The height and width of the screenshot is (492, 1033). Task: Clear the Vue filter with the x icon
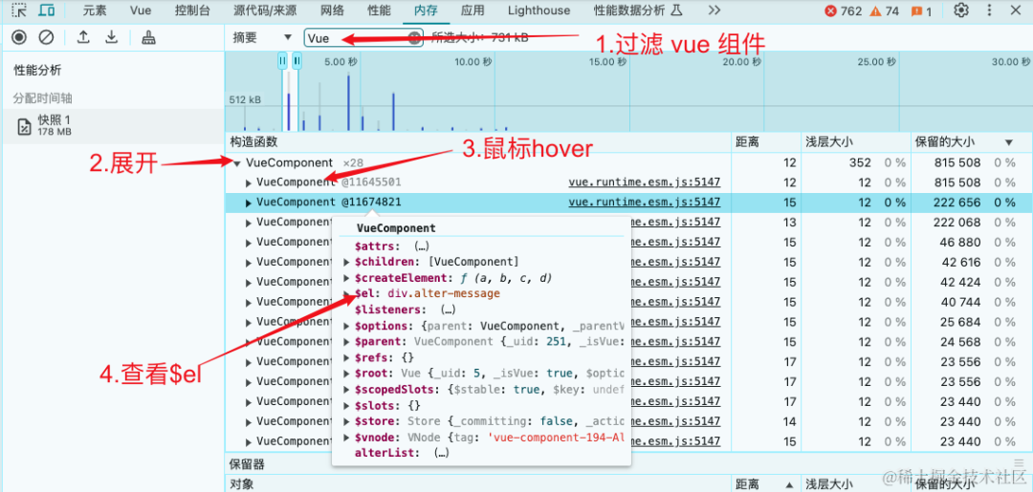414,38
